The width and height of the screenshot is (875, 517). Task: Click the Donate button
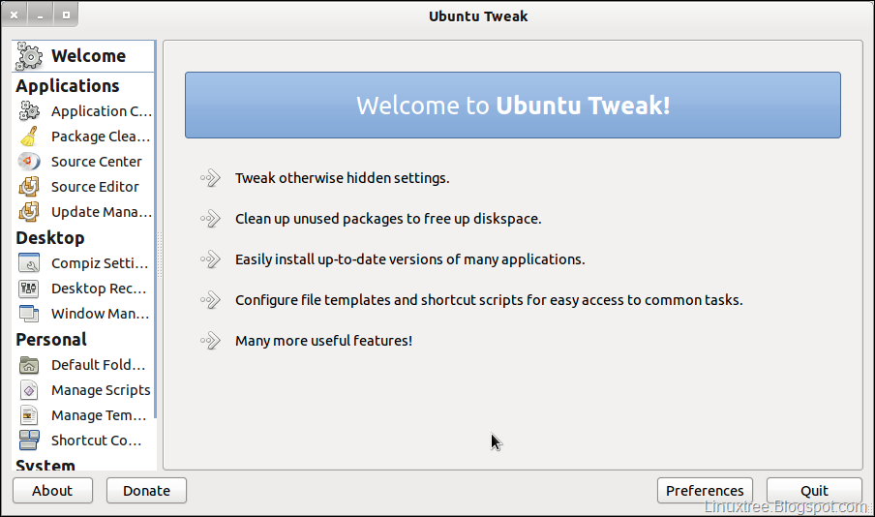[x=147, y=491]
